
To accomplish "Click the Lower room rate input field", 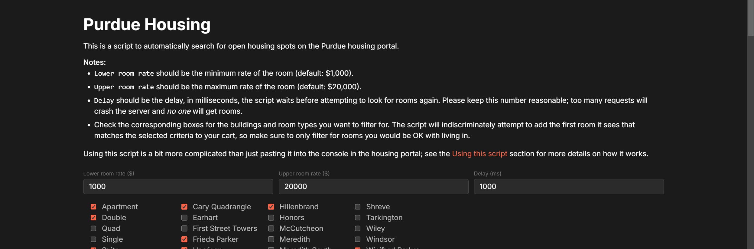I will coord(178,186).
